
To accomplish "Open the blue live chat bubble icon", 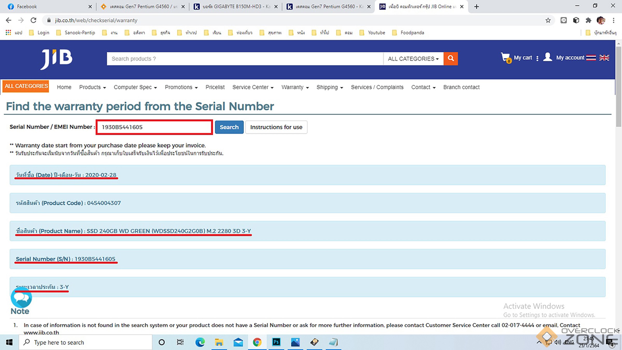I will [x=21, y=298].
